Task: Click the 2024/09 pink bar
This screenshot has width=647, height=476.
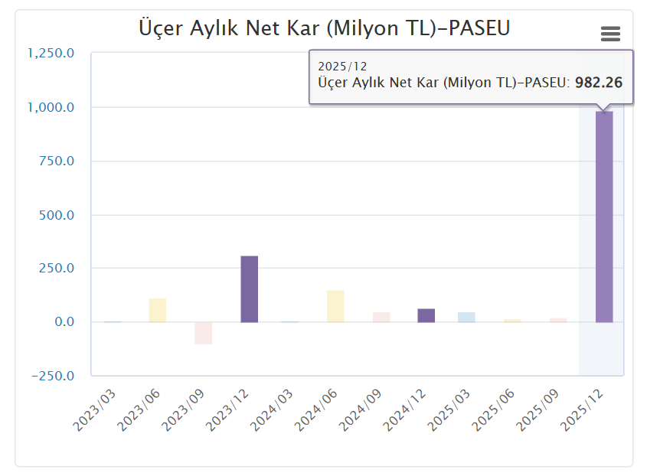Action: [x=381, y=317]
